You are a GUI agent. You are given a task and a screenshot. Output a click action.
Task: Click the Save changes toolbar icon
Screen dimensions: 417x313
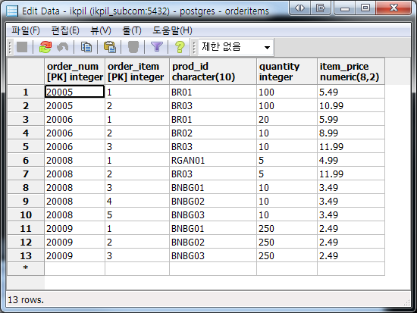click(22, 47)
